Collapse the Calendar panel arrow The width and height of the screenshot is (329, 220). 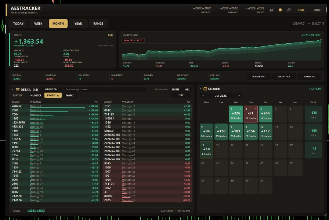click(200, 89)
